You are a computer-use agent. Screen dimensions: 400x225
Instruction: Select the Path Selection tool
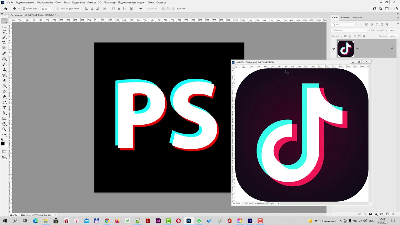tap(4, 113)
